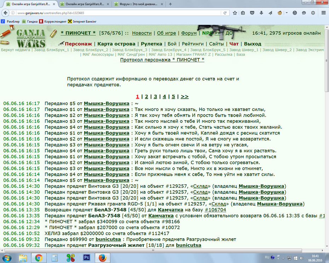Expand the dropdown arrow beside monkey icon
The image size is (329, 263).
(287, 13)
